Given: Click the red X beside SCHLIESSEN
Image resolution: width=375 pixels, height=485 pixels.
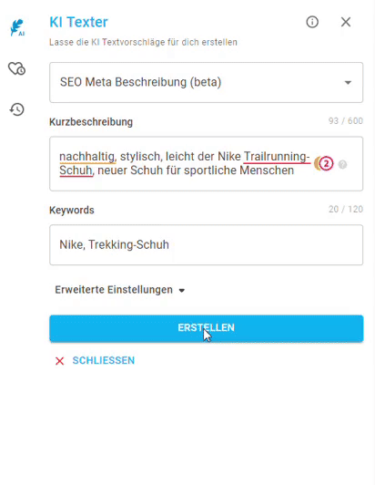Looking at the screenshot, I should (x=59, y=361).
